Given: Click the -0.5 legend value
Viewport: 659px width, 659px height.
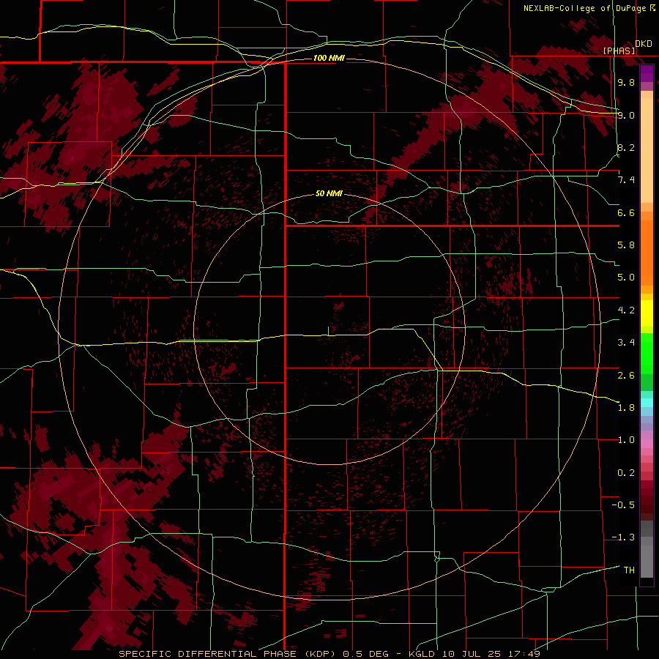Looking at the screenshot, I should click(623, 505).
